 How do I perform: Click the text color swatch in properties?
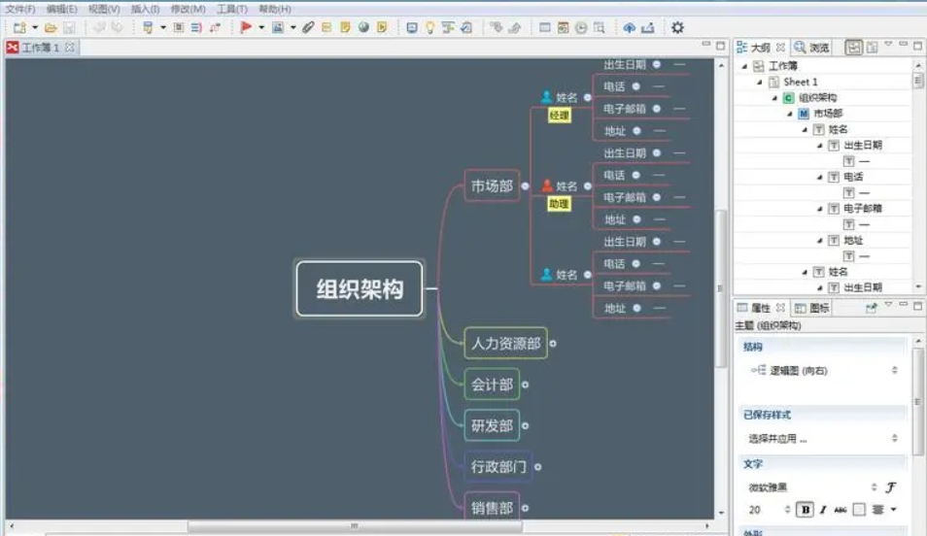click(859, 510)
